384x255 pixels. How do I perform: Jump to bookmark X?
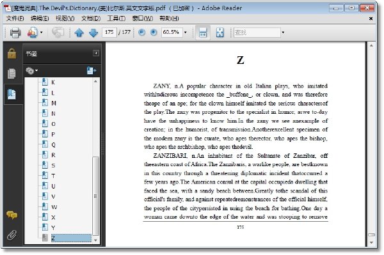coord(53,217)
